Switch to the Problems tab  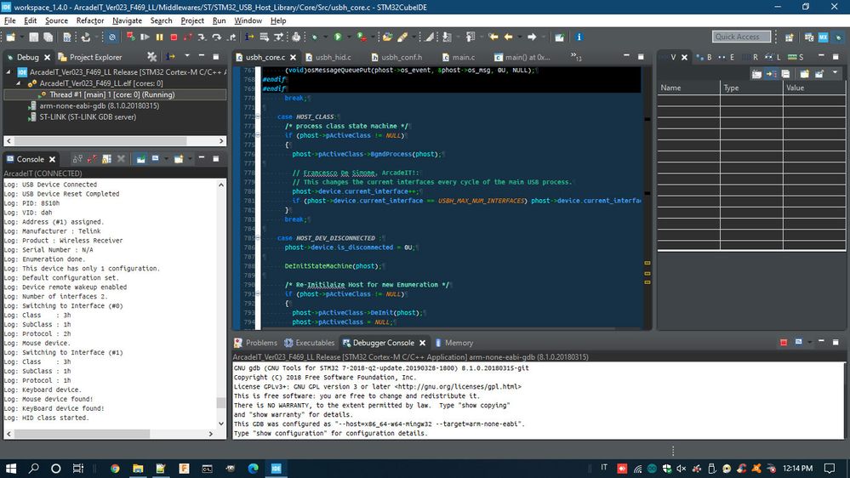click(x=255, y=343)
